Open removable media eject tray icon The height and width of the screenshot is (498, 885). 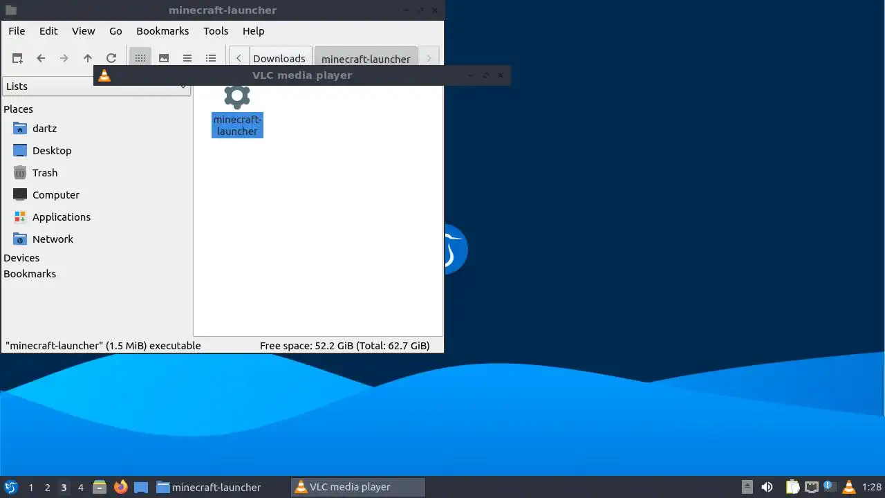(x=747, y=487)
